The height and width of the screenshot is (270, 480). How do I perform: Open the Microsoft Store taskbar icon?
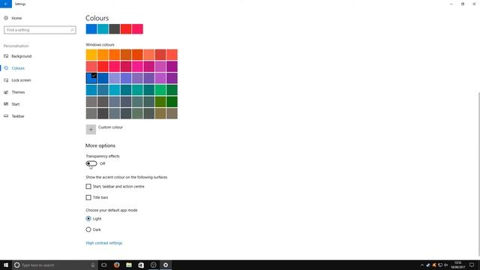pyautogui.click(x=141, y=265)
